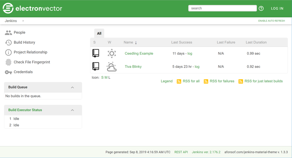Click Ceedling Example N/A failure cell
292x158 pixels.
[221, 54]
